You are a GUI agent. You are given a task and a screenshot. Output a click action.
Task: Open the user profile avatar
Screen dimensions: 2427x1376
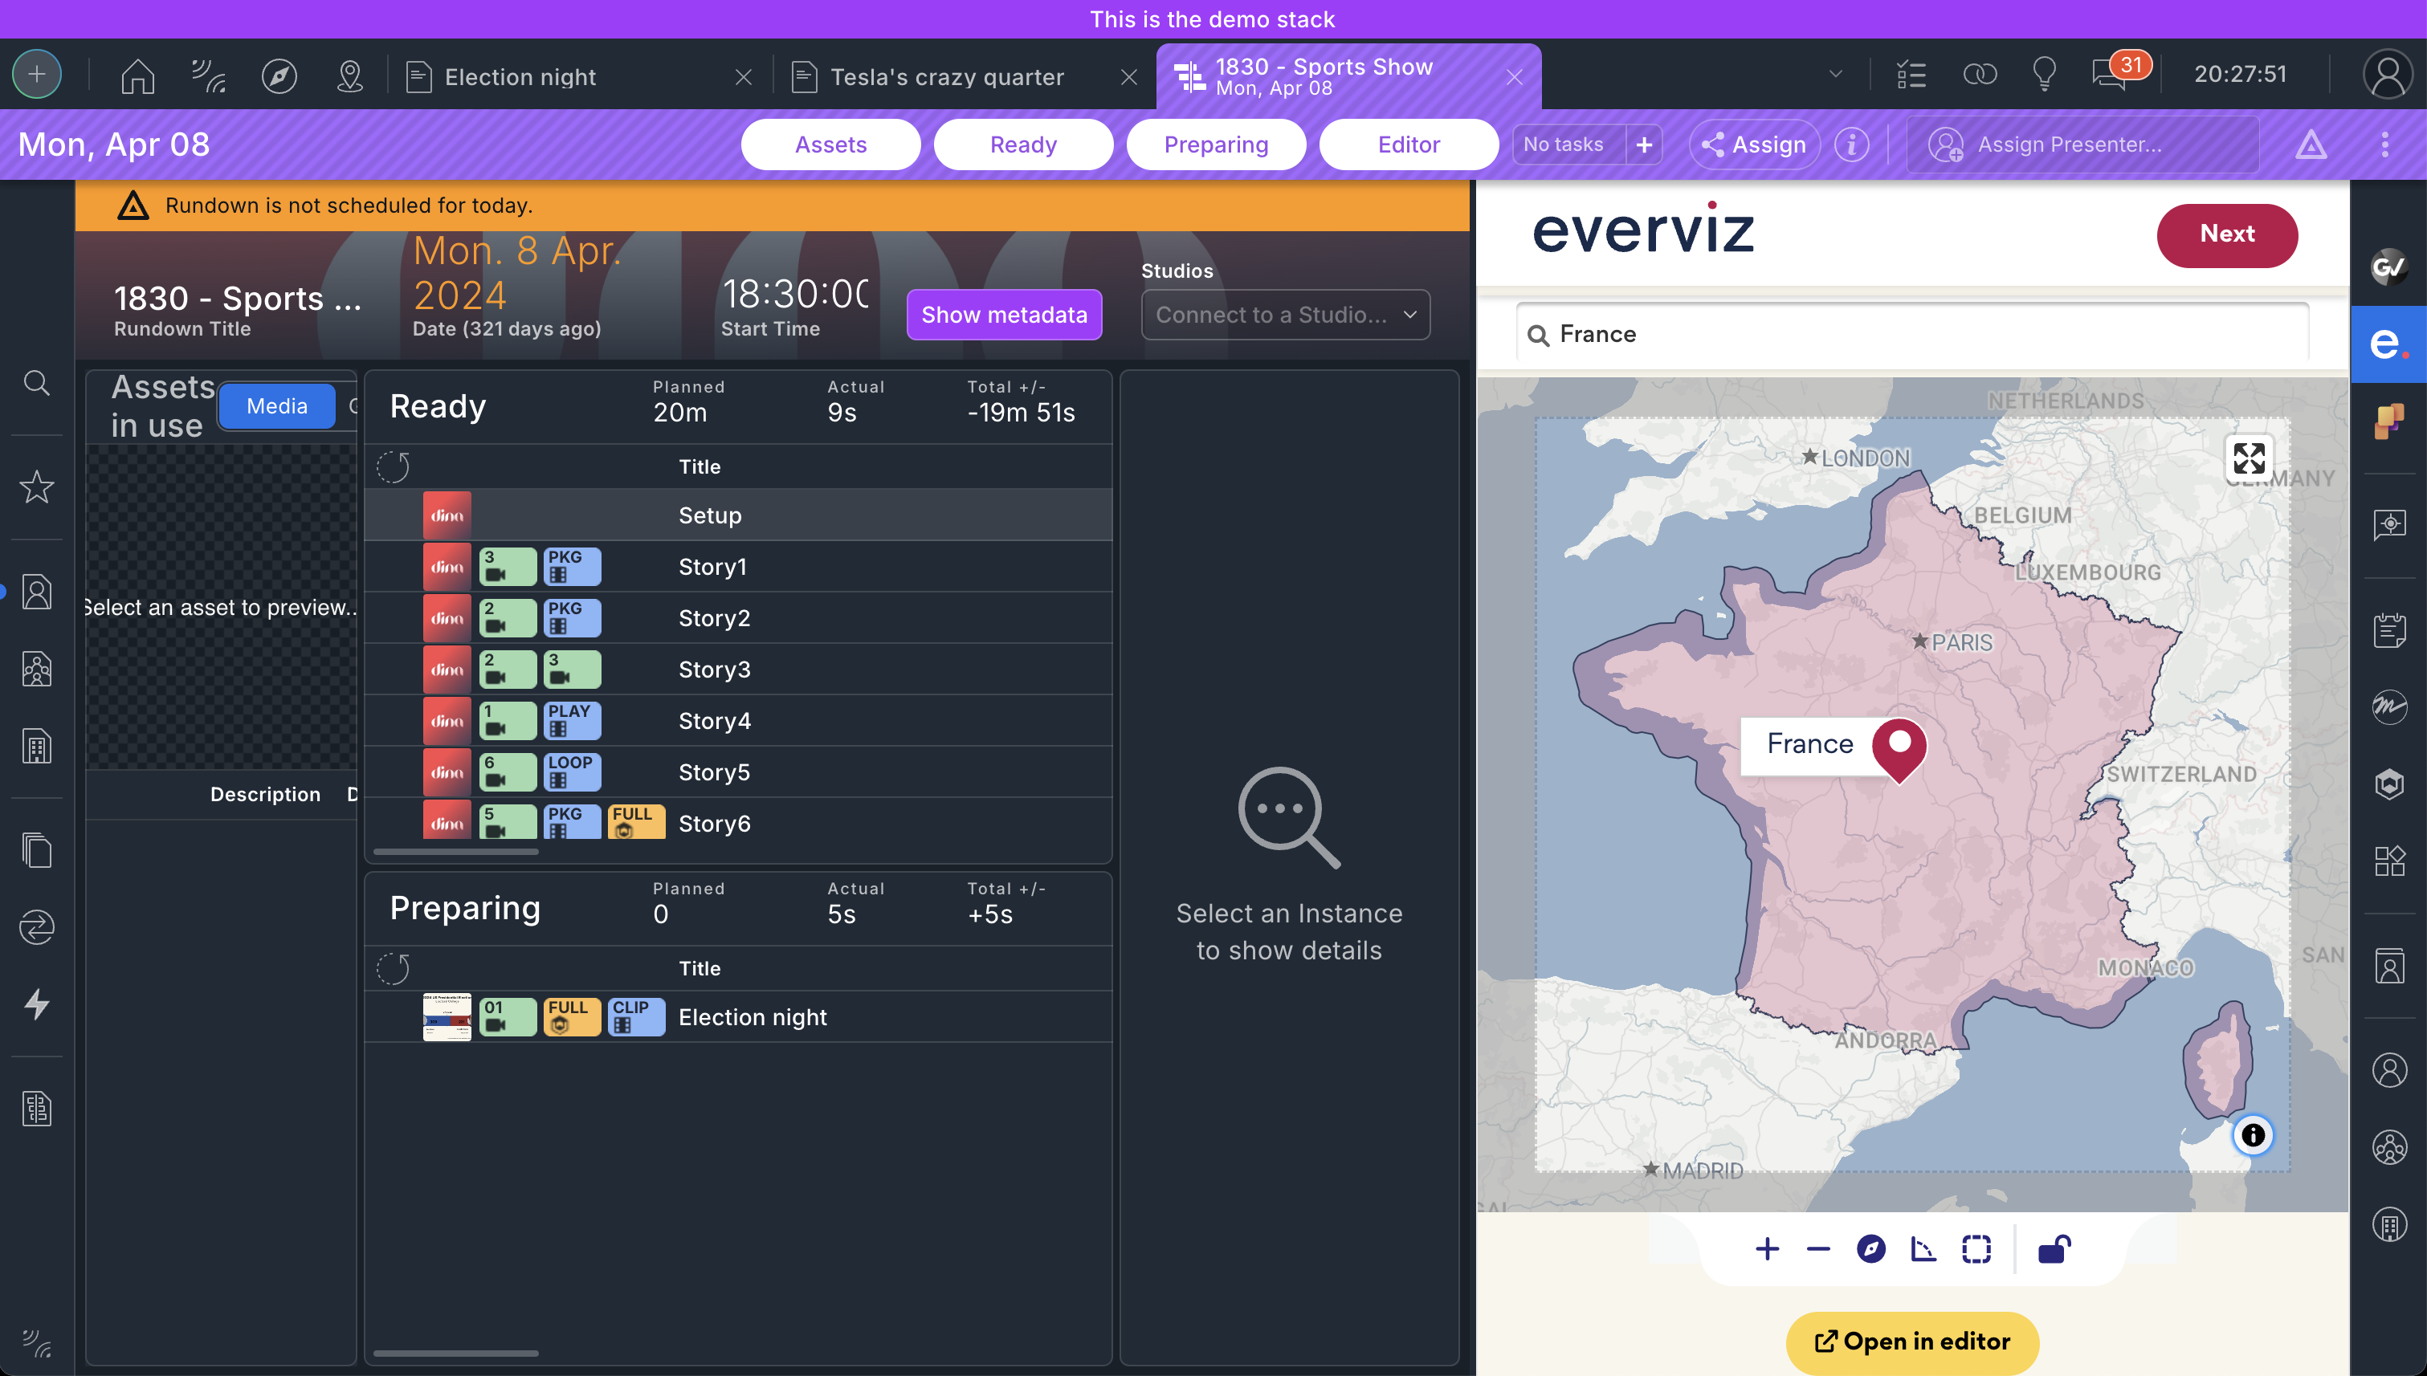point(2388,75)
